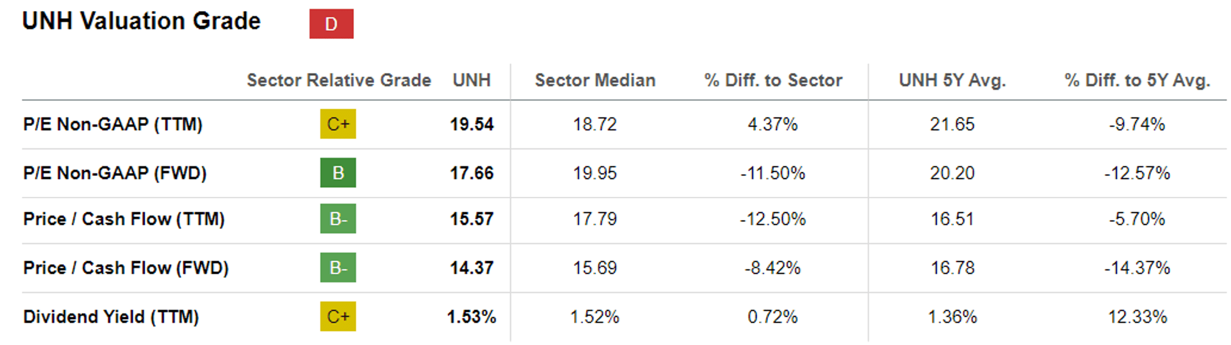Viewport: 1231px width, 345px height.
Task: Click the B- badge for Price / Cash Flow (TTM)
Action: (x=338, y=219)
